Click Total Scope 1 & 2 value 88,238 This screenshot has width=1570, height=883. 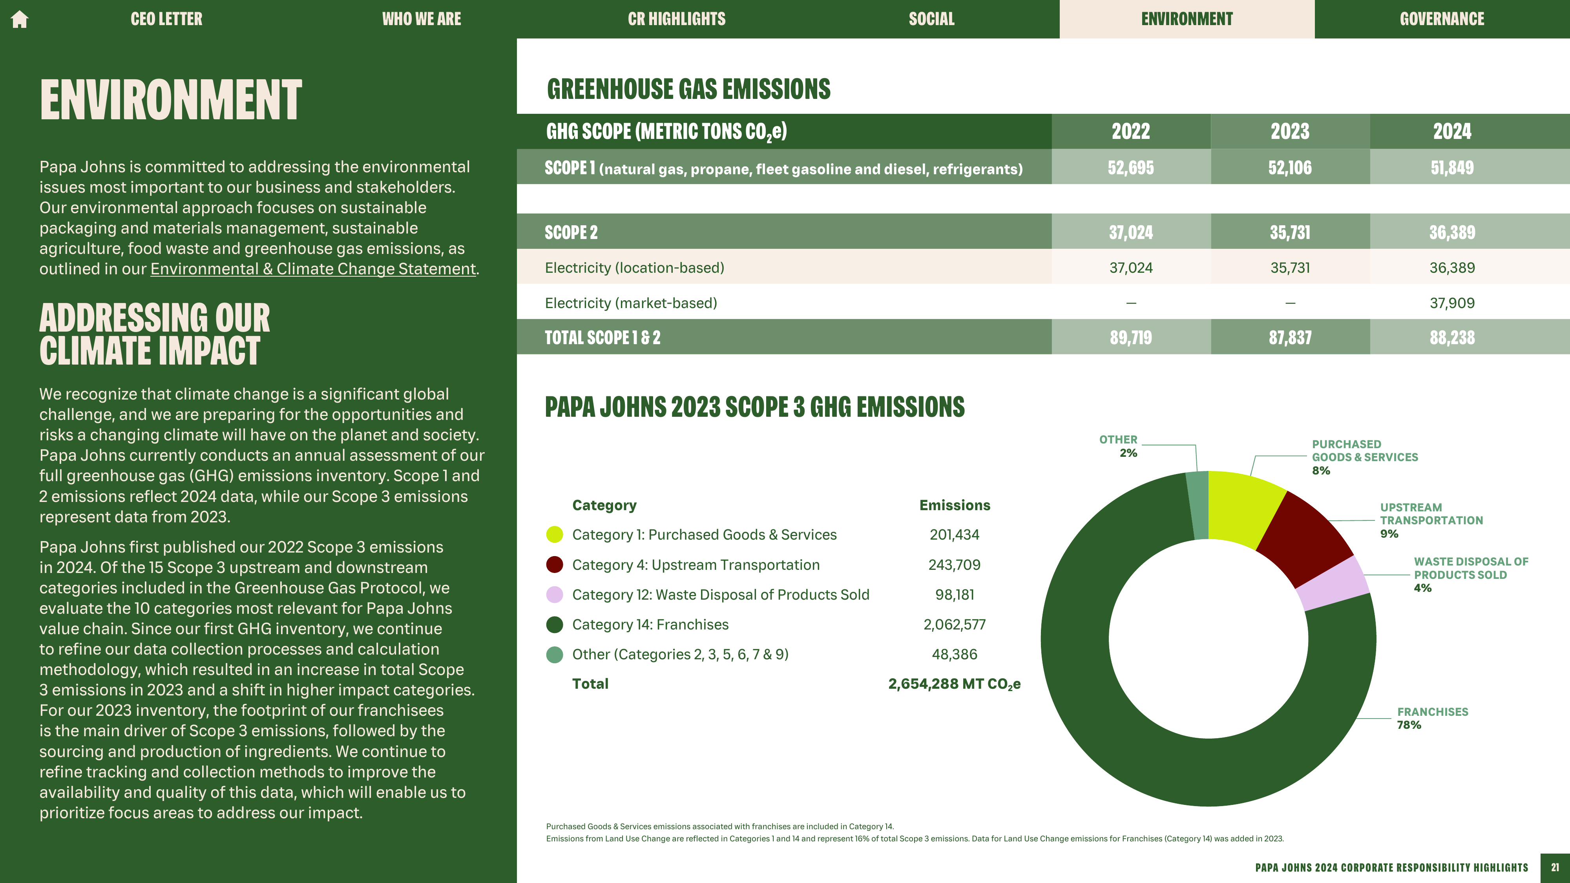[x=1452, y=338]
